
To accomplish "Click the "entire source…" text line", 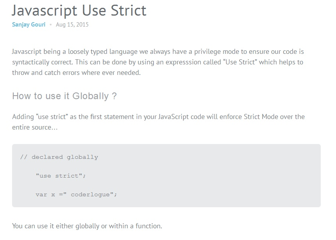I will 35,127.
